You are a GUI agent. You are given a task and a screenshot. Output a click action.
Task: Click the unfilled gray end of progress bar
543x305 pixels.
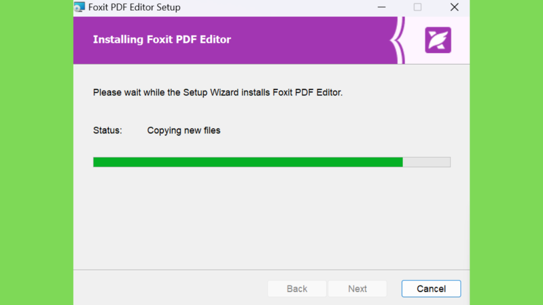[x=427, y=162]
